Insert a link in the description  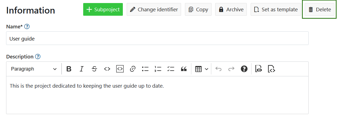[133, 69]
